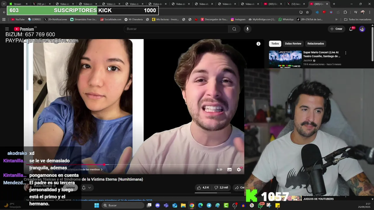Viewport: 374px width, 210px height.
Task: Open the WhatsApp bookmark
Action: [x=286, y=20]
